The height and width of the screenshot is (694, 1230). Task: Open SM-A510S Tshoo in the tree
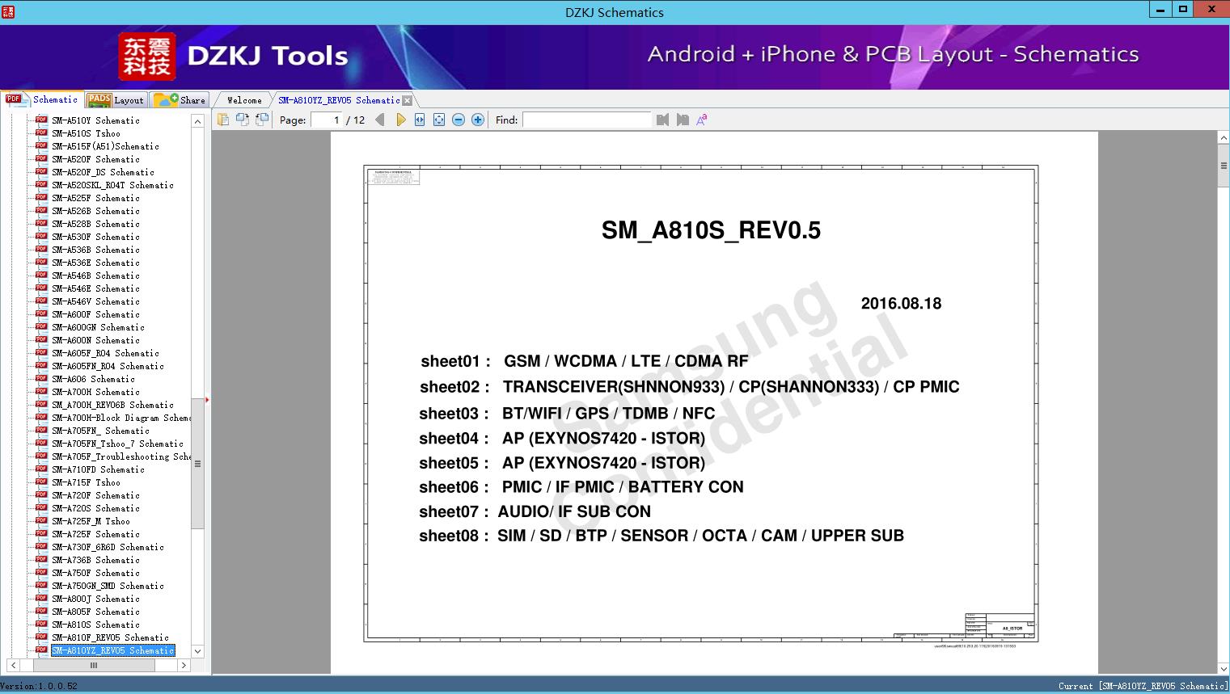tap(86, 133)
